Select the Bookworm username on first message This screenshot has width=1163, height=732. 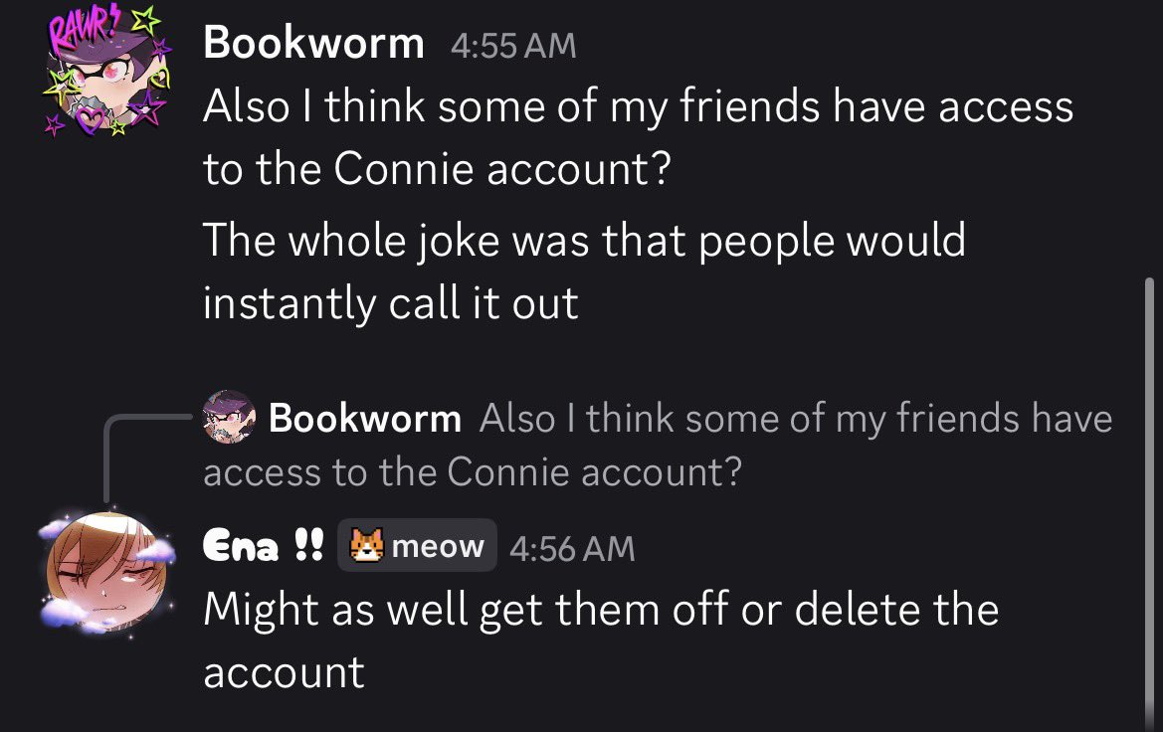[x=313, y=43]
